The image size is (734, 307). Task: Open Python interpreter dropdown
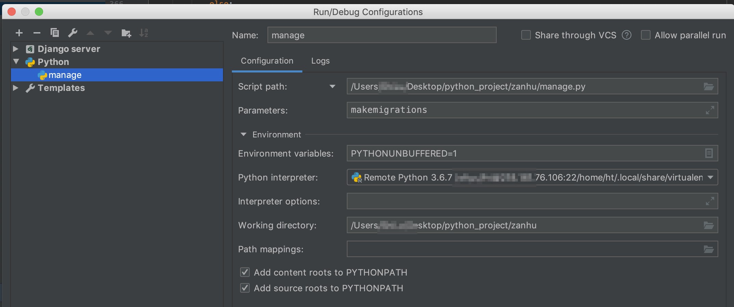pos(710,177)
